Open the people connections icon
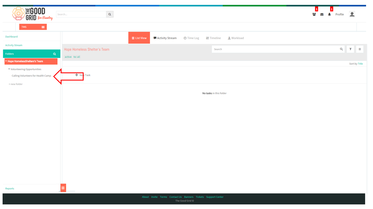The image size is (373, 209). [x=314, y=14]
